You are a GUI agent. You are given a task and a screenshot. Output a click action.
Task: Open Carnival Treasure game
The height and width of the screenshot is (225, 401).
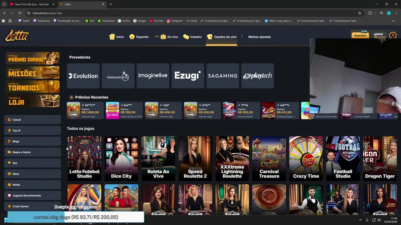coord(269,158)
